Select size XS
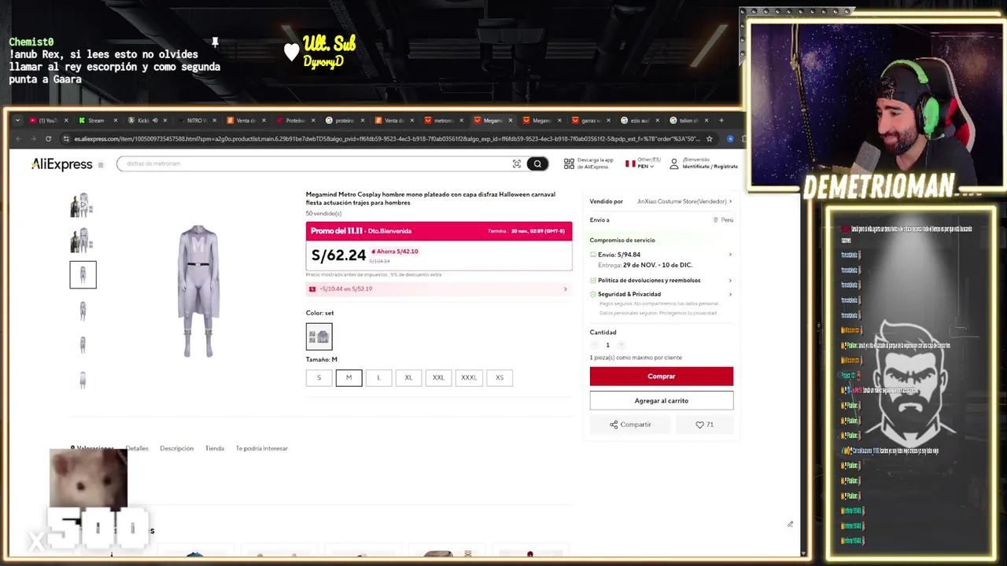The height and width of the screenshot is (566, 1007). point(500,377)
